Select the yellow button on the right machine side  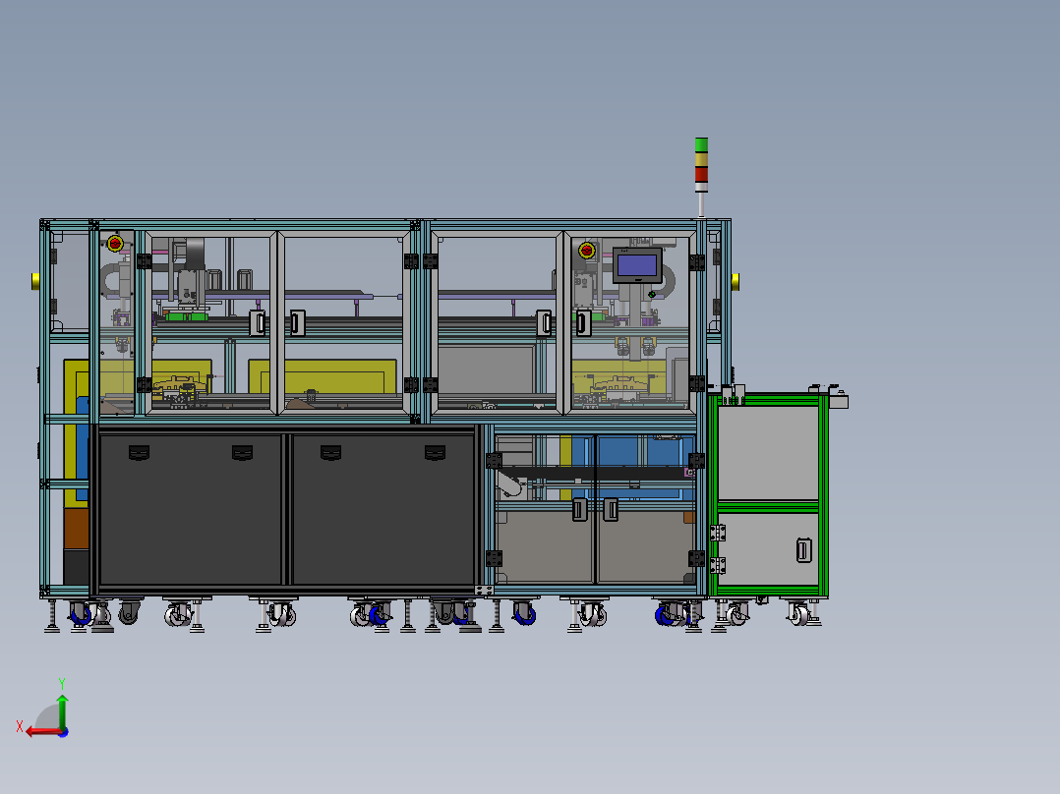click(x=735, y=281)
